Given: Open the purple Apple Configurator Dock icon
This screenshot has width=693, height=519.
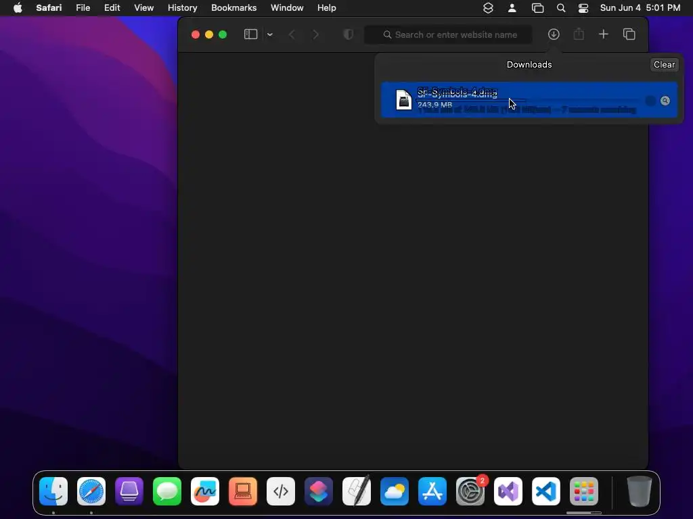Looking at the screenshot, I should (x=129, y=491).
